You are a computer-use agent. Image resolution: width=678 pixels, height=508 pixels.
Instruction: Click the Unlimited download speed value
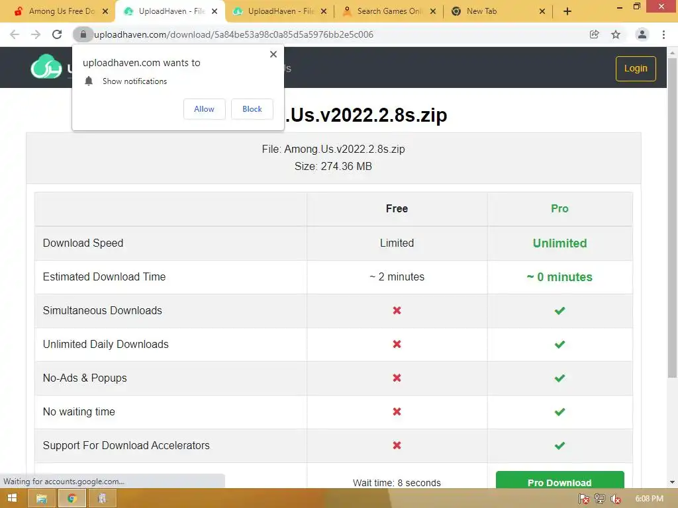560,243
